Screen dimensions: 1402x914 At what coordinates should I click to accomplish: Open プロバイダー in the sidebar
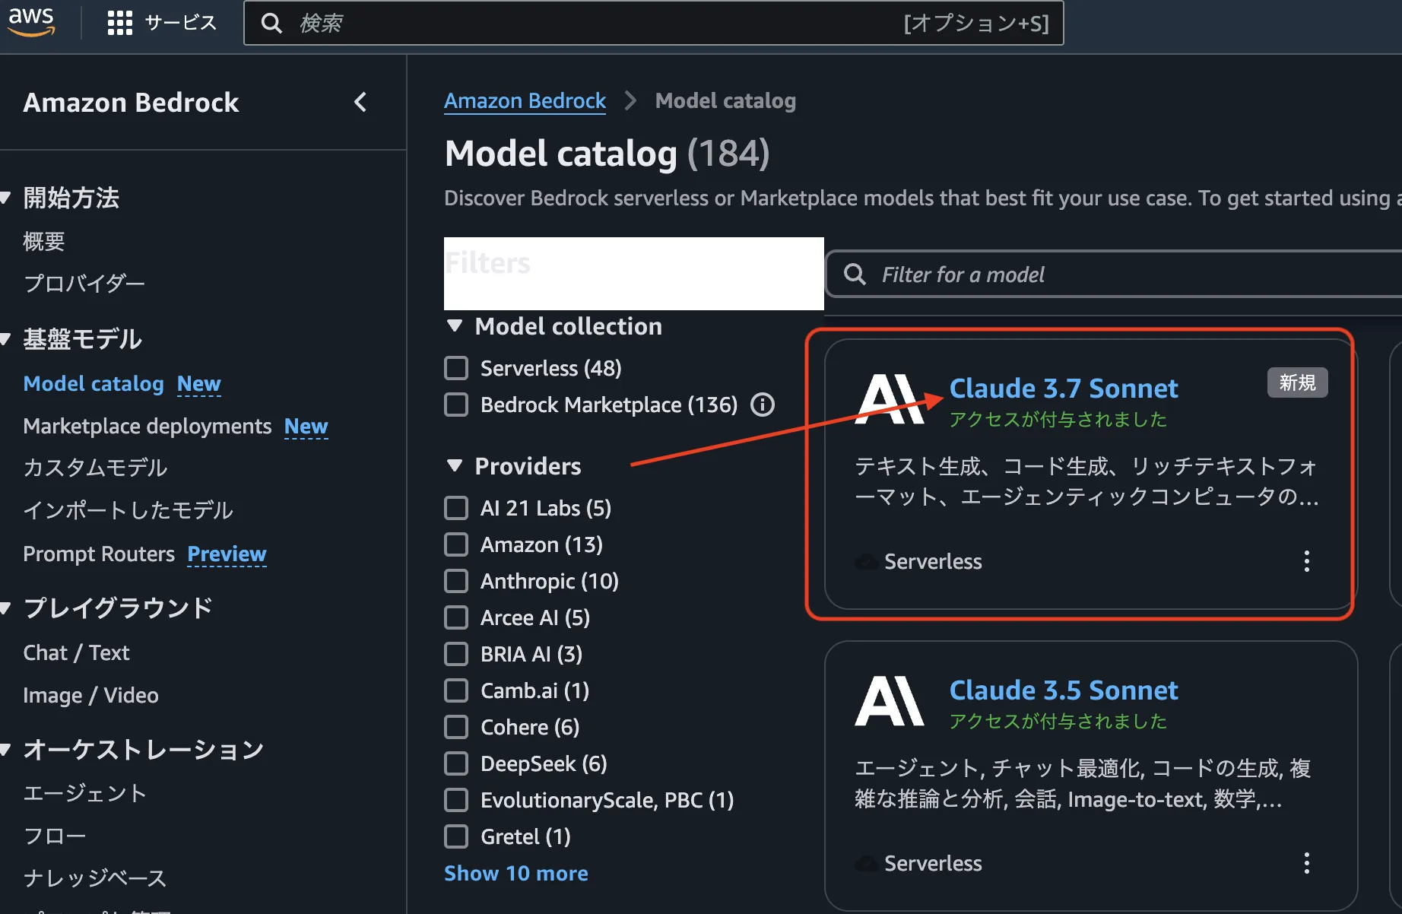pyautogui.click(x=84, y=284)
